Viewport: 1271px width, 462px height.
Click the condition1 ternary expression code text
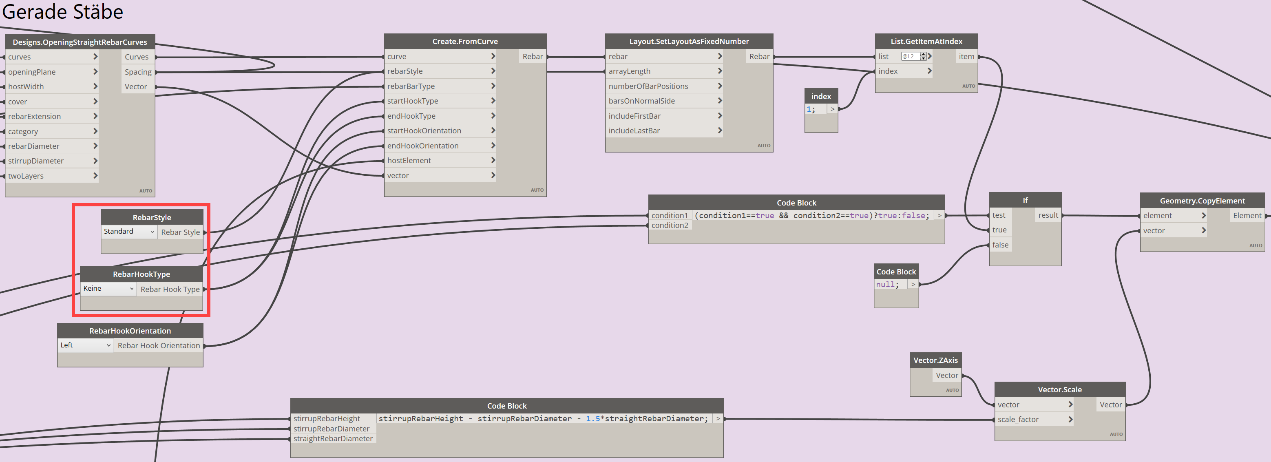click(811, 215)
